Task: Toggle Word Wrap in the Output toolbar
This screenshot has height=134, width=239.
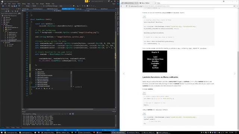Action: 73,114
